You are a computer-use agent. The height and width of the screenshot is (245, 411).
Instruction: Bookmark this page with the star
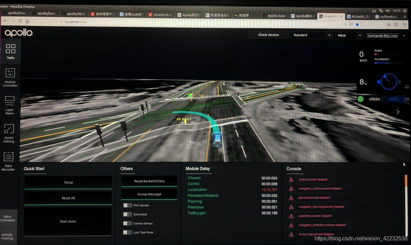pos(357,24)
